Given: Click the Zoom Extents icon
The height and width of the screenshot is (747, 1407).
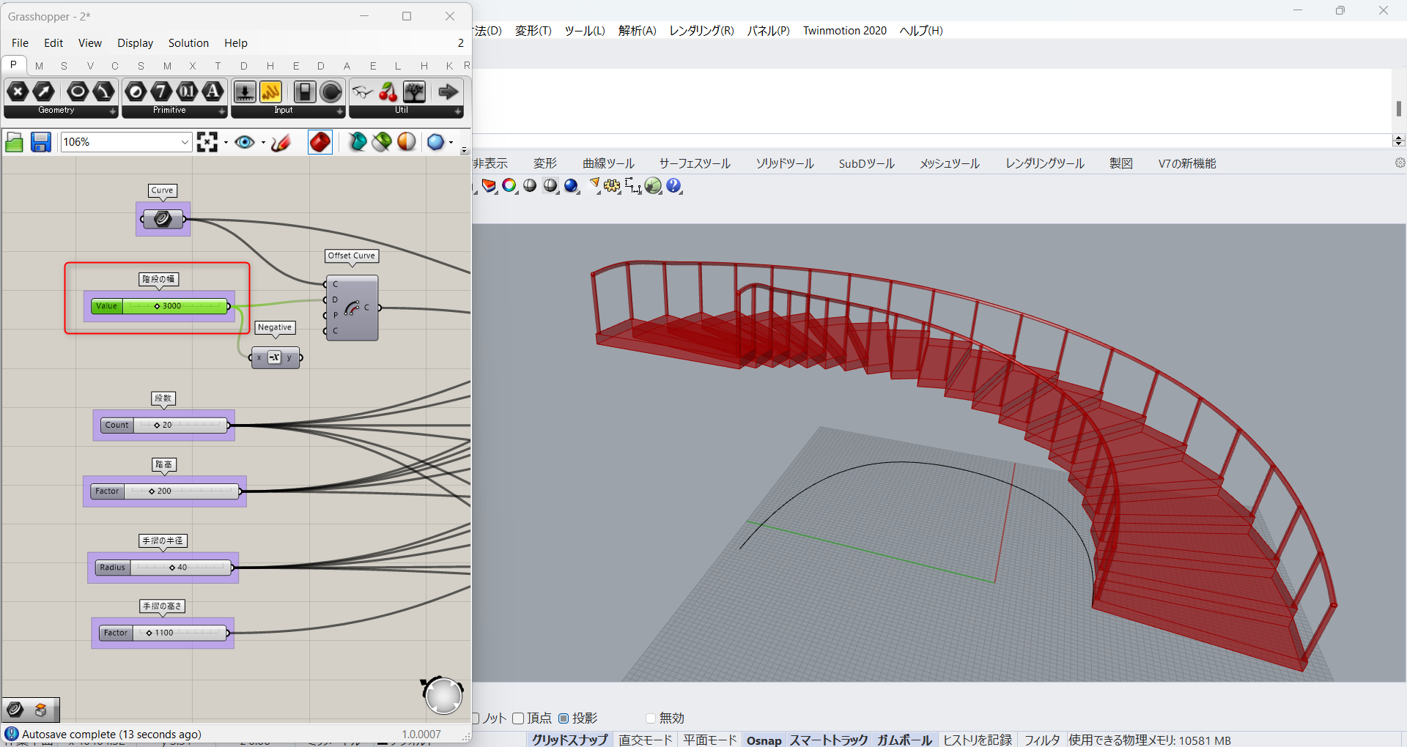Looking at the screenshot, I should 207,142.
